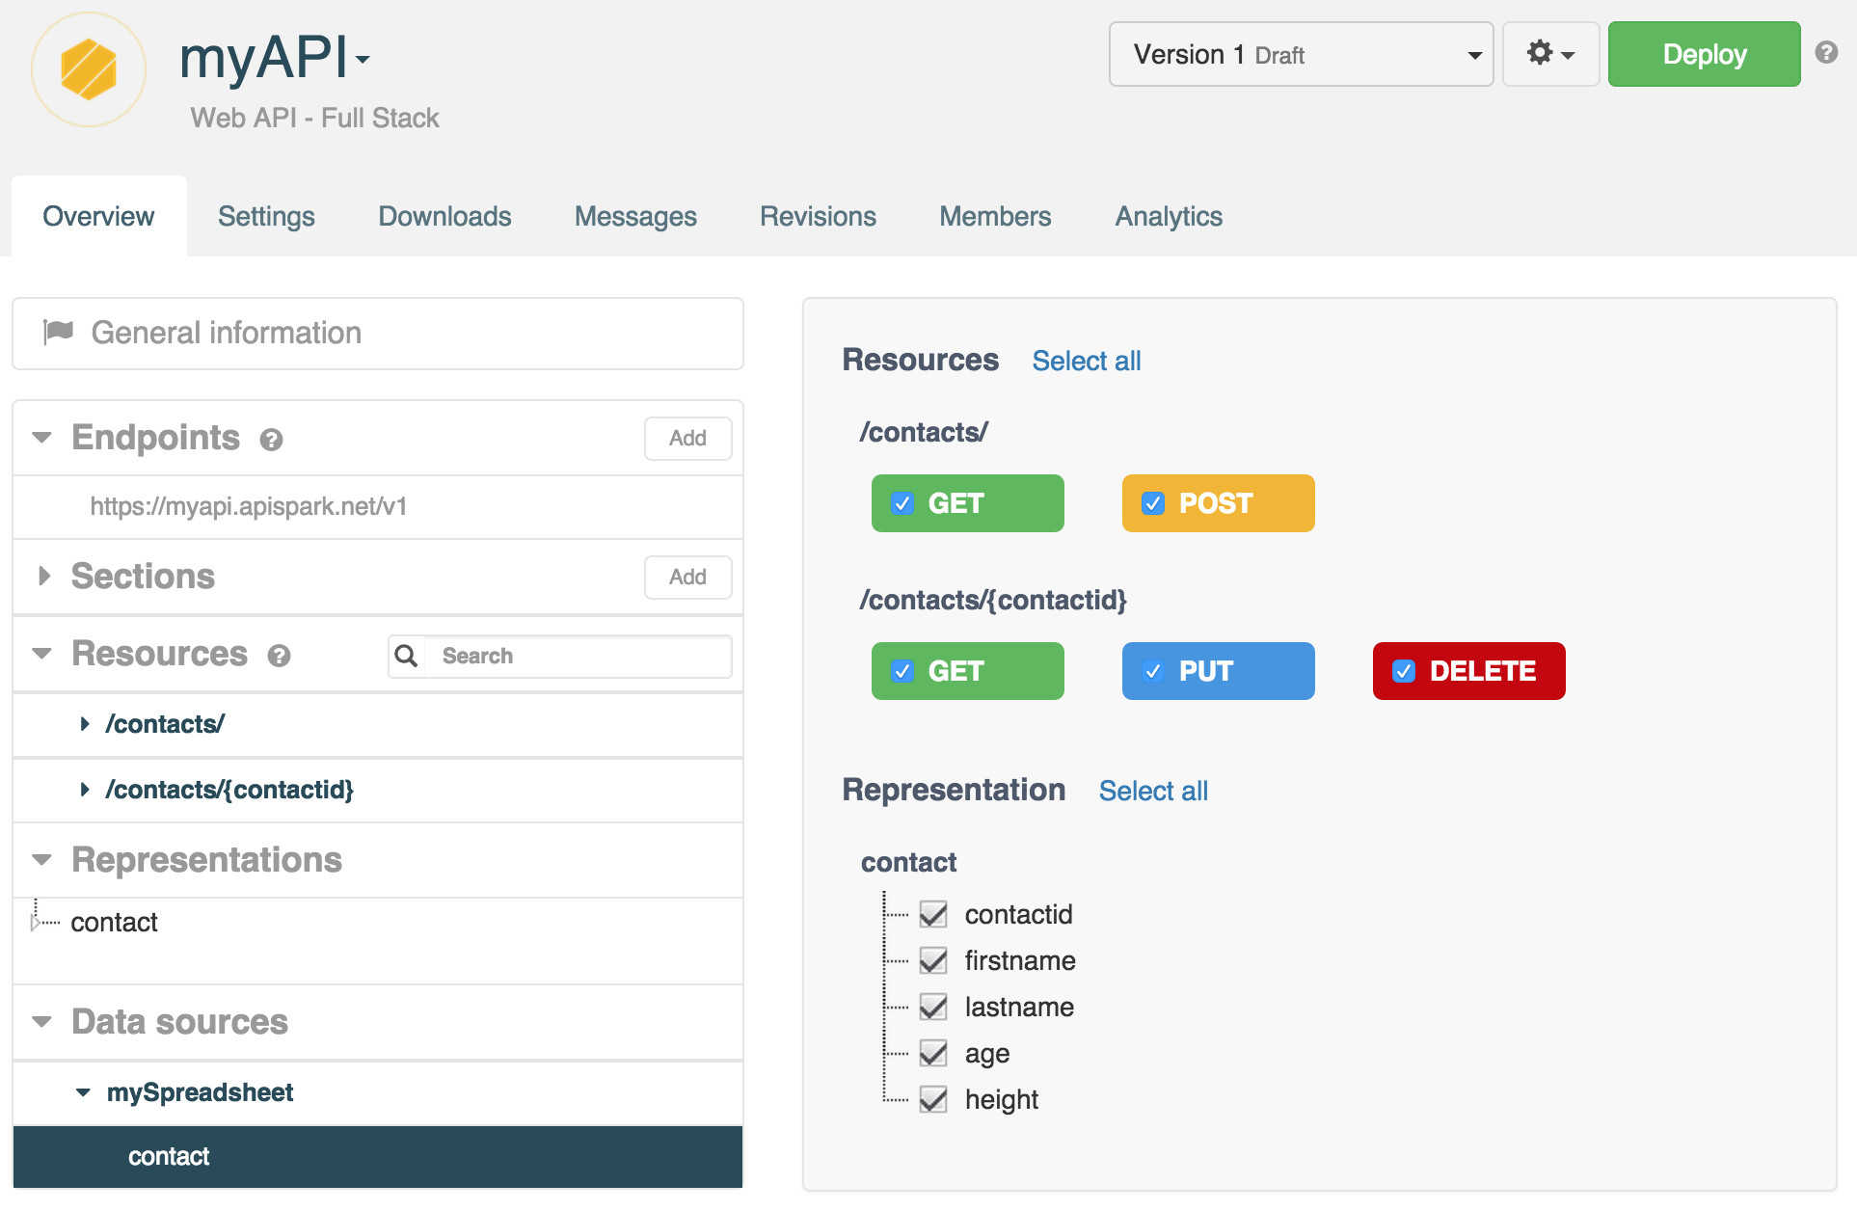Open the Version 1 Draft dropdown
The width and height of the screenshot is (1857, 1211).
tap(1300, 55)
